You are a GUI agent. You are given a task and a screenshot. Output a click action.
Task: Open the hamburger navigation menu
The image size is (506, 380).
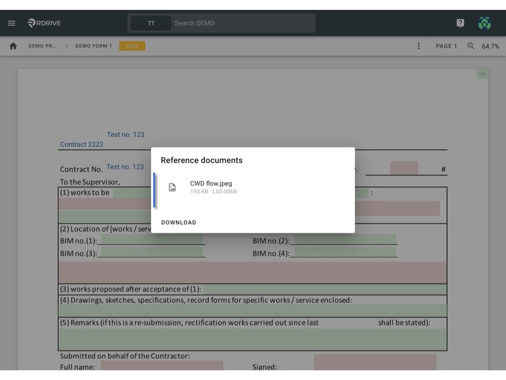coord(12,23)
